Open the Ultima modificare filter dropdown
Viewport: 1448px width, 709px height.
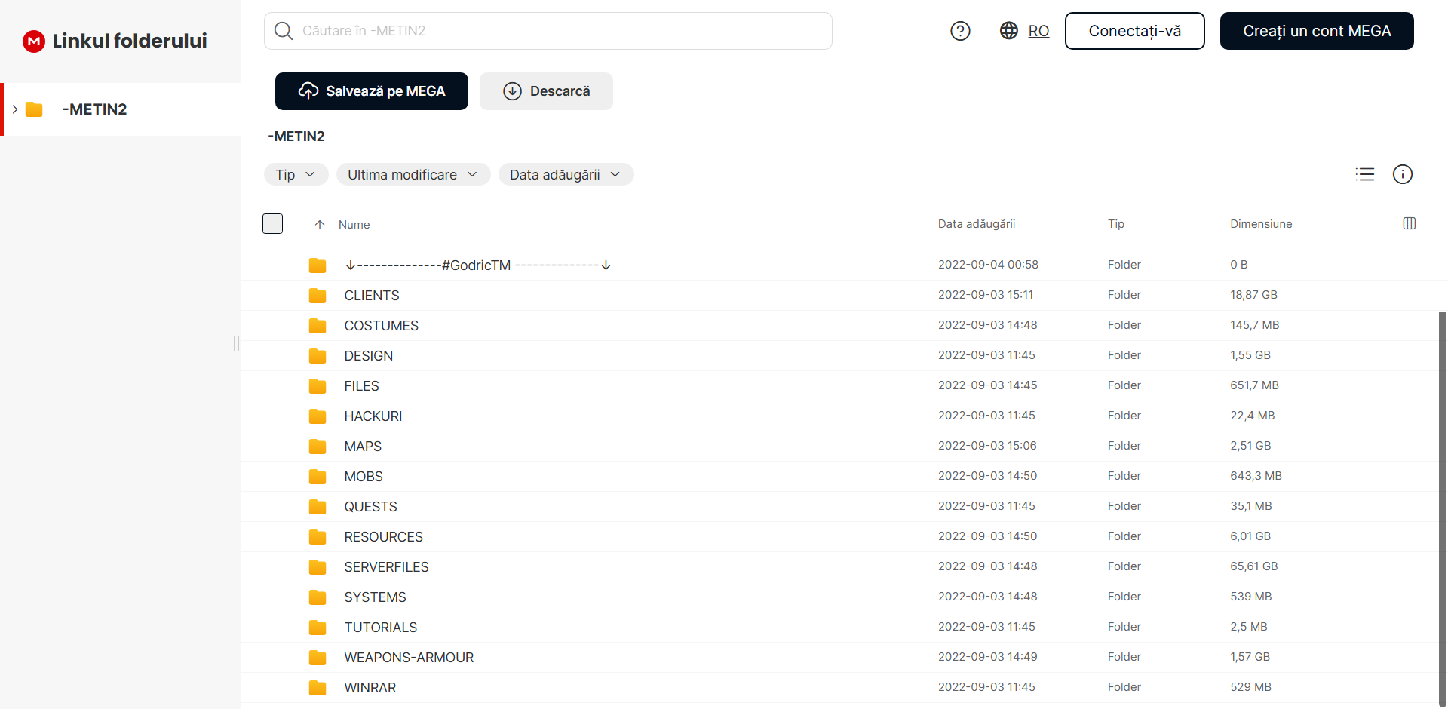(413, 174)
